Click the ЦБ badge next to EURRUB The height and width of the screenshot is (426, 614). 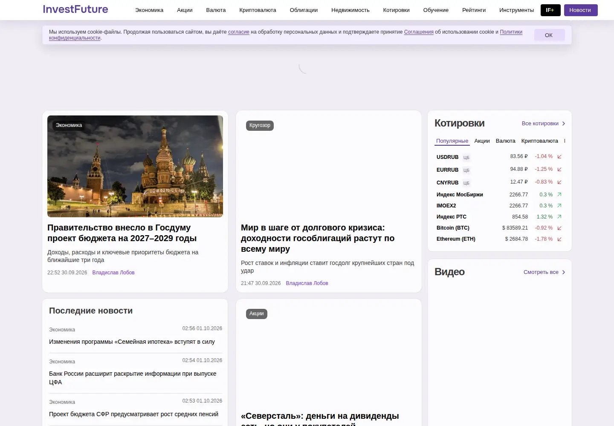pos(466,170)
